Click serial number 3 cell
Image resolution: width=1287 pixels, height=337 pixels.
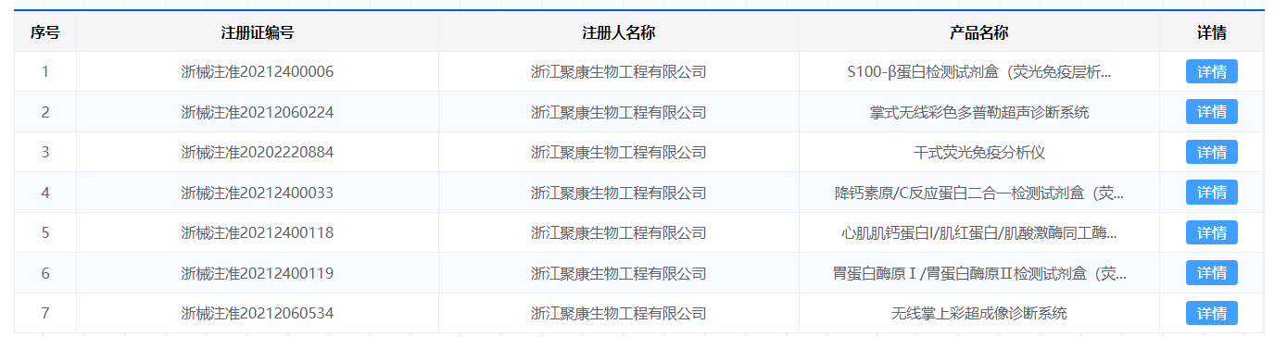pyautogui.click(x=45, y=153)
